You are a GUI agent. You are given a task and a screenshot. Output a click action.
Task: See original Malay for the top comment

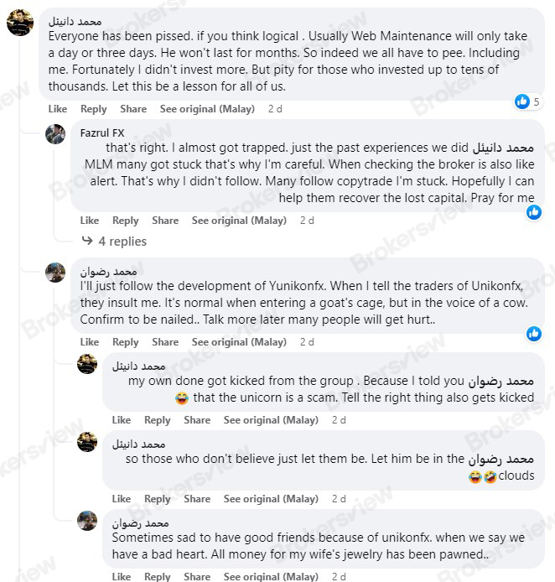point(207,109)
